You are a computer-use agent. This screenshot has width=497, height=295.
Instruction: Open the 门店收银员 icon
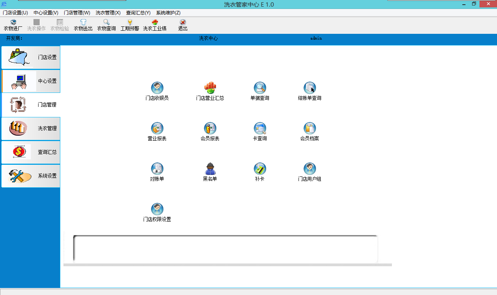click(x=157, y=88)
